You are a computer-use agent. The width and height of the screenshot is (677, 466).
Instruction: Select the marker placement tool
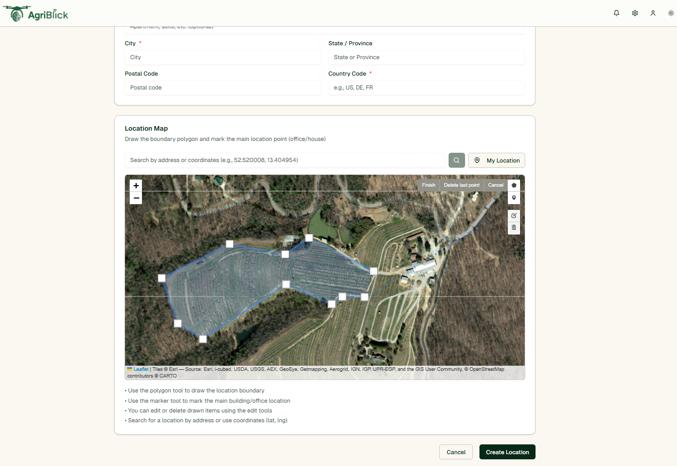click(x=513, y=198)
